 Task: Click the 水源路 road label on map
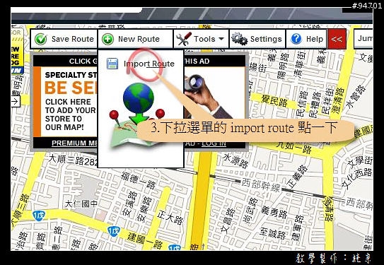click(x=235, y=161)
